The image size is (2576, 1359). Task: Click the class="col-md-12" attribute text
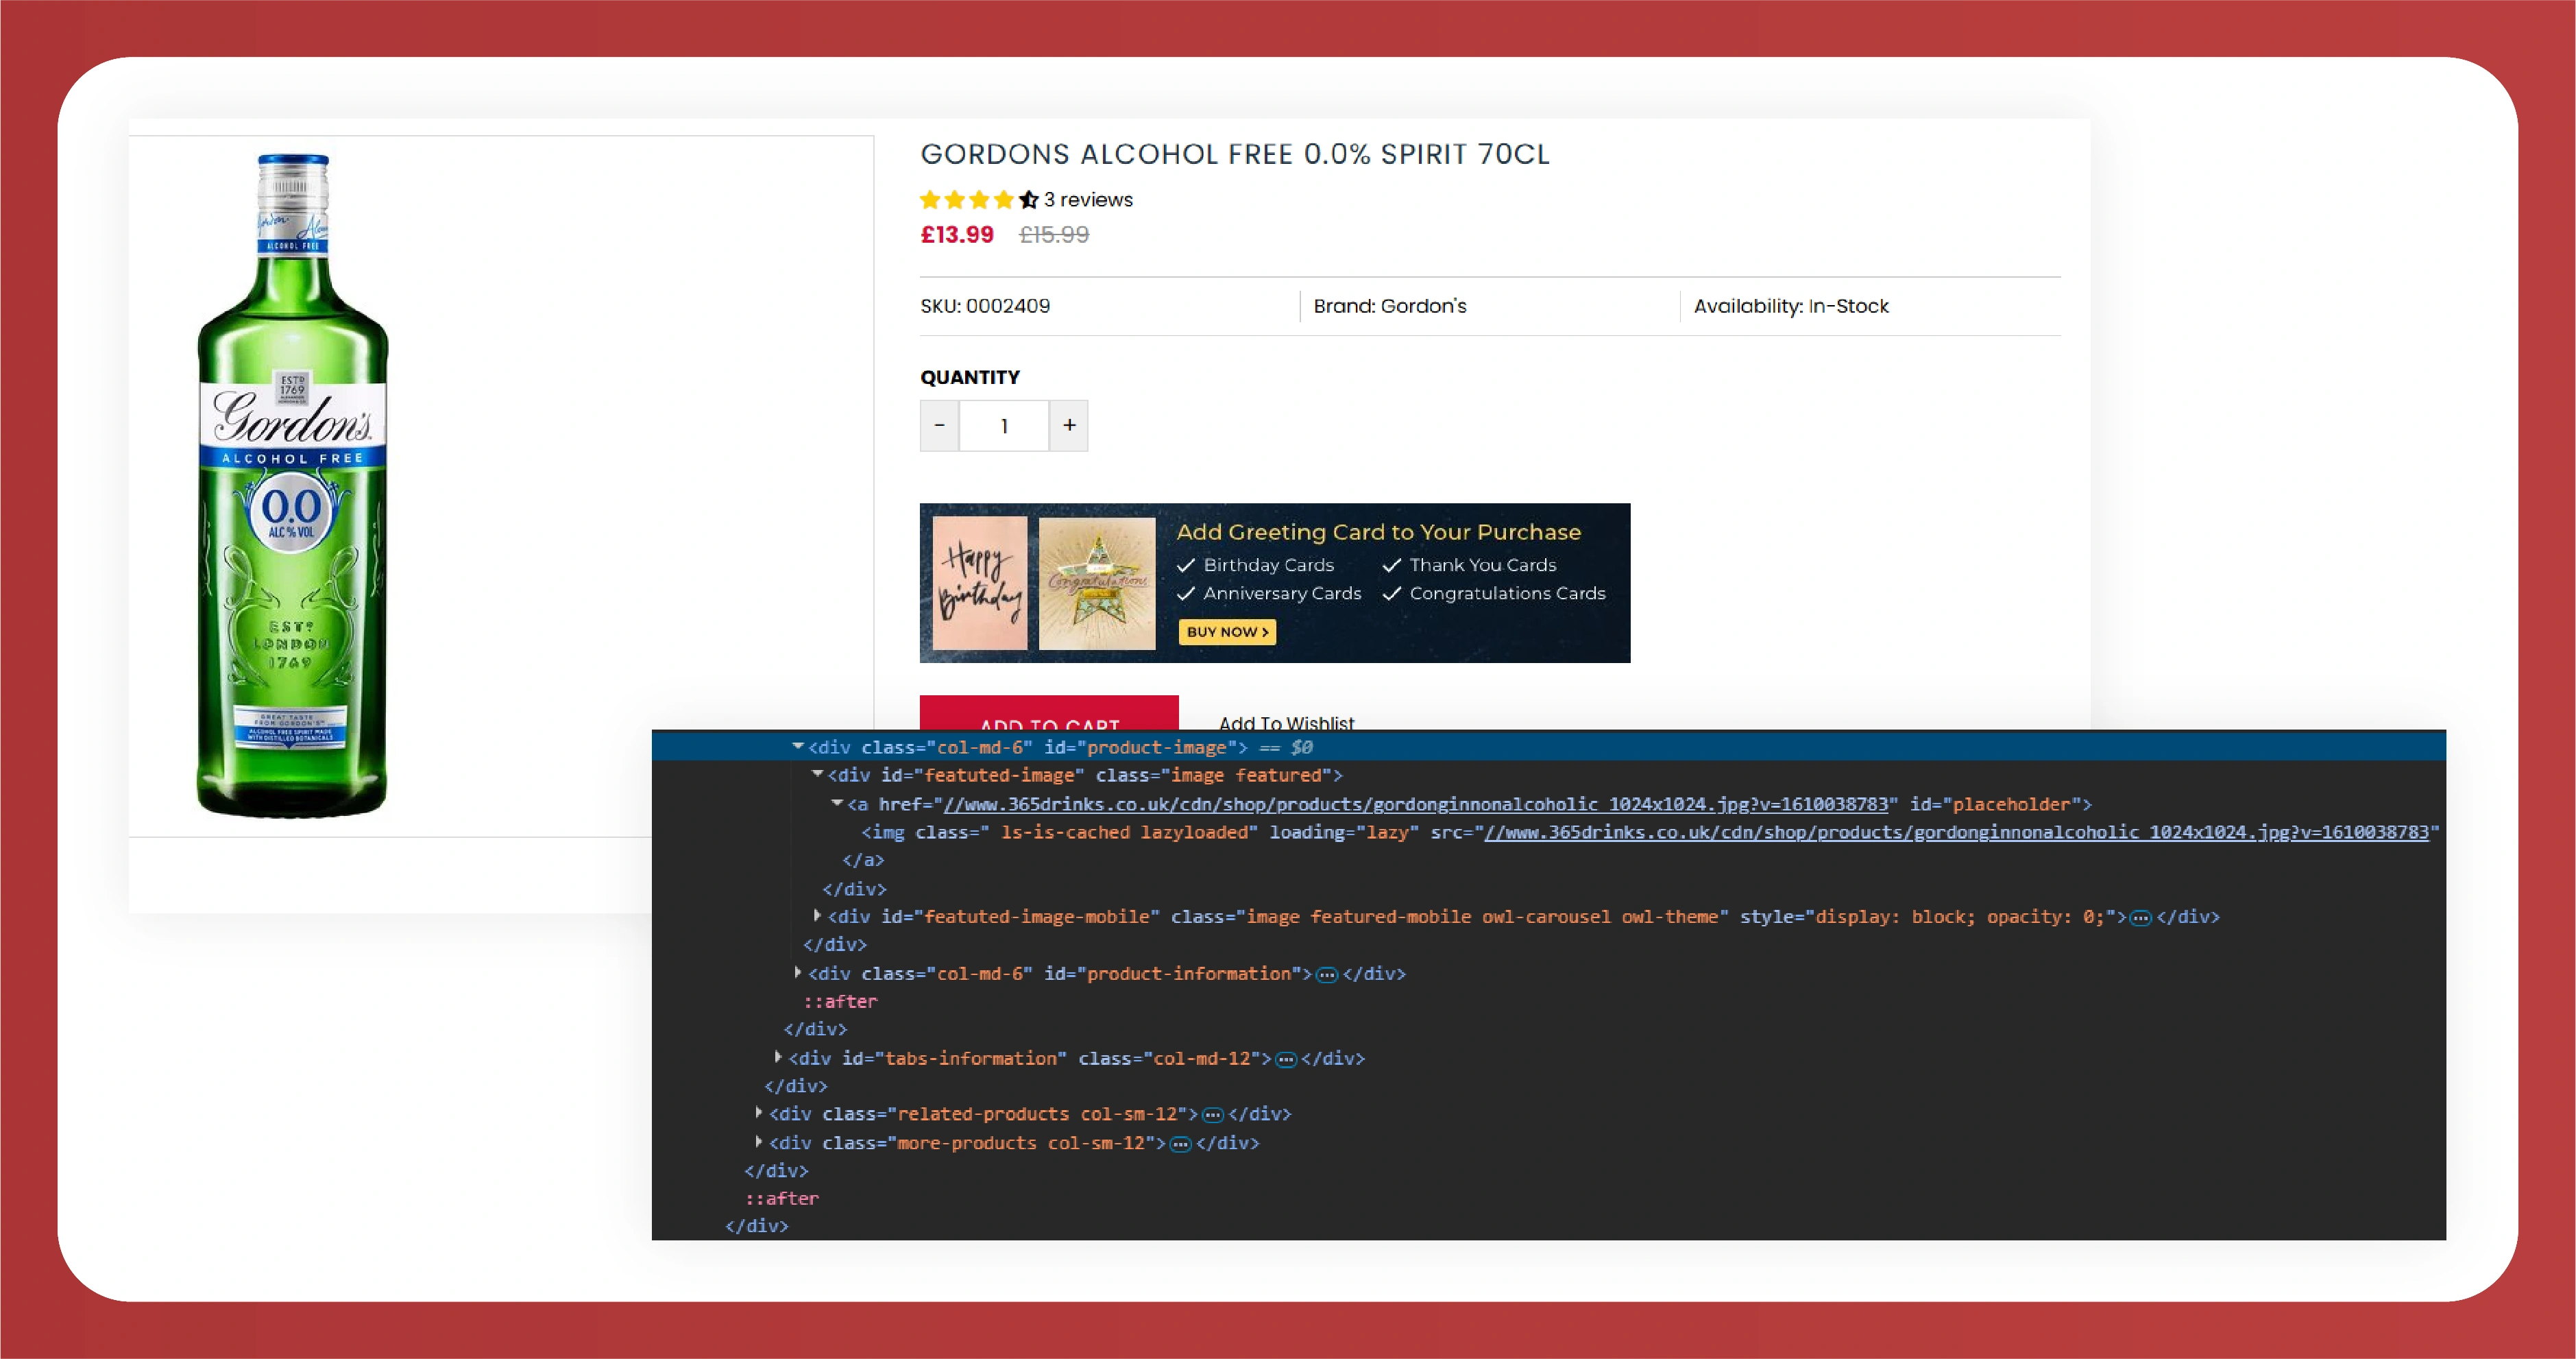1170,1058
